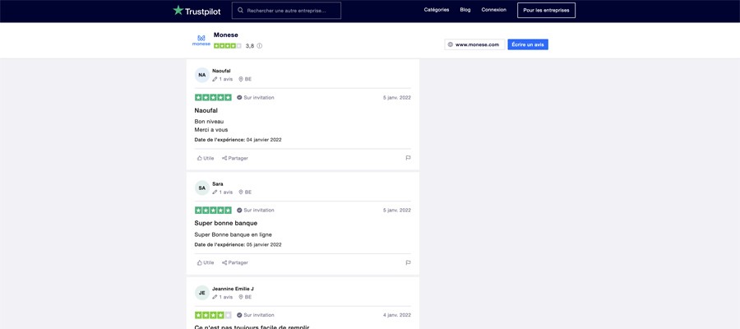Open the review title 'Naoufal'
The width and height of the screenshot is (740, 329).
[206, 110]
